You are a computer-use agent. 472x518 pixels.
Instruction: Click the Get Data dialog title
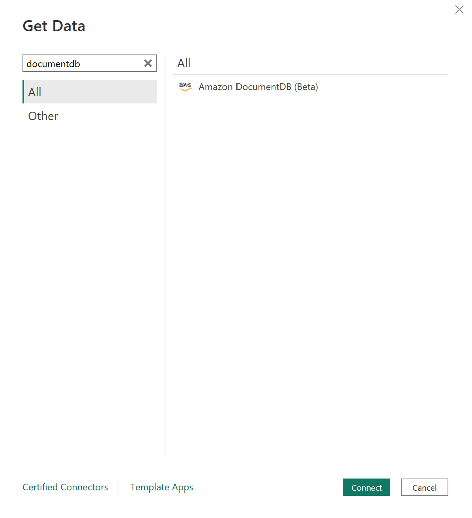[54, 26]
